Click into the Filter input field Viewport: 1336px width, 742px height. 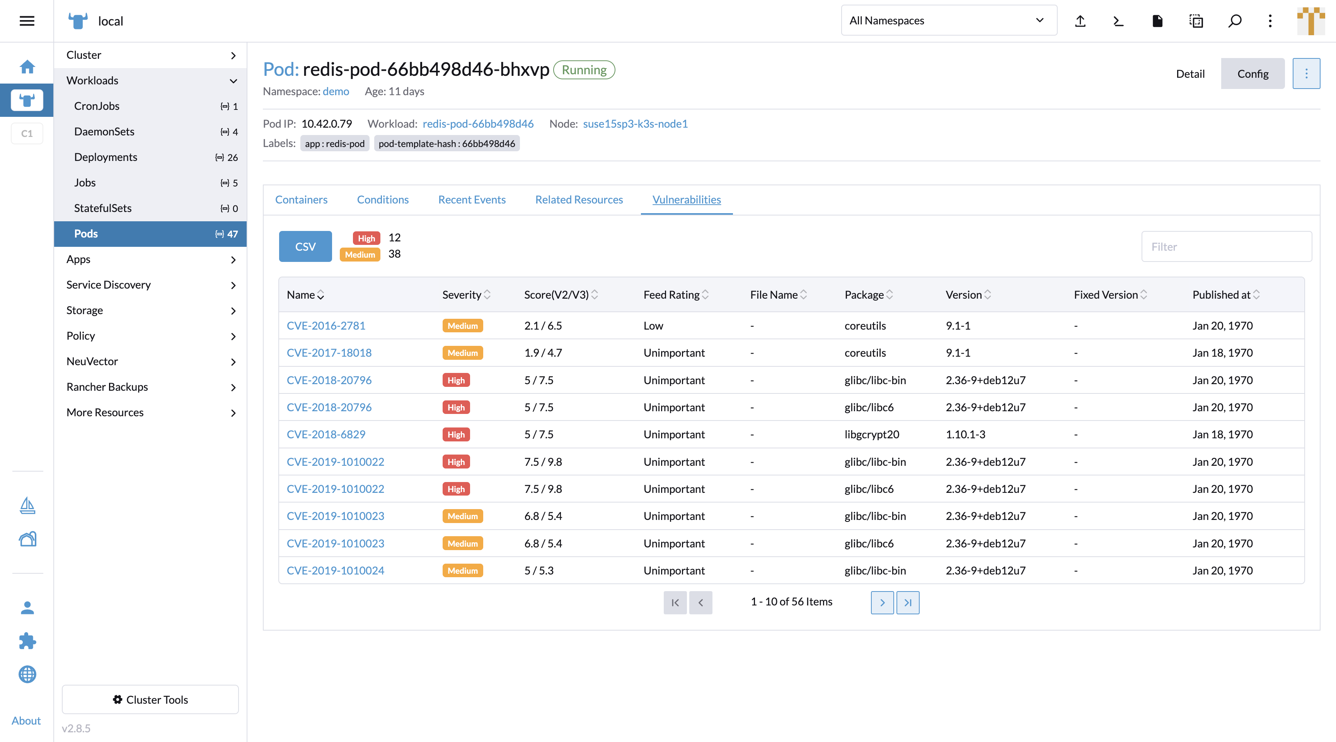point(1226,246)
